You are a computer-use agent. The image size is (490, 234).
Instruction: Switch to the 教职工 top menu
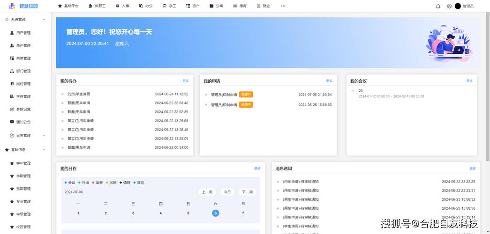coord(97,6)
